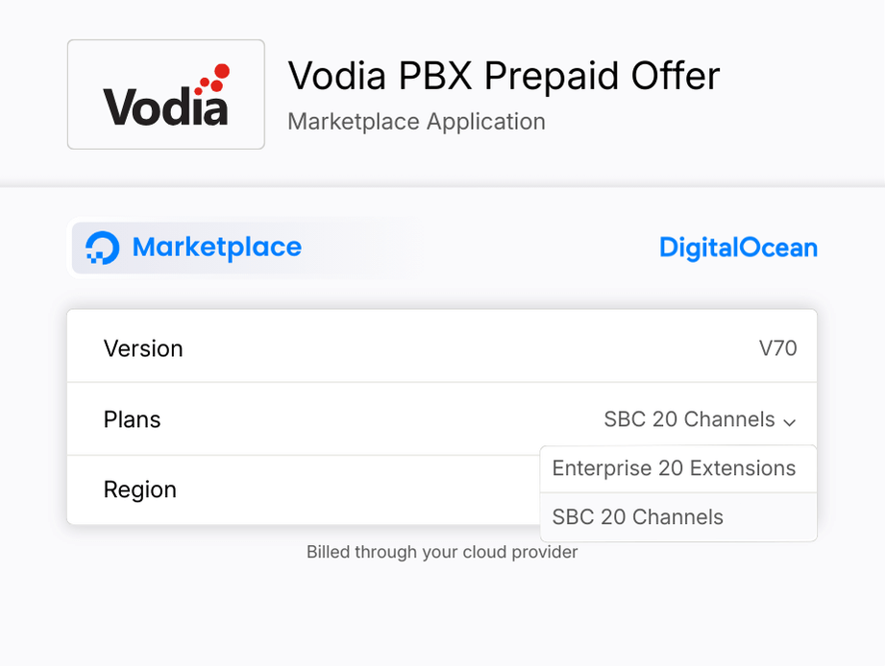Click the DigitalOcean logo text icon

pyautogui.click(x=738, y=248)
